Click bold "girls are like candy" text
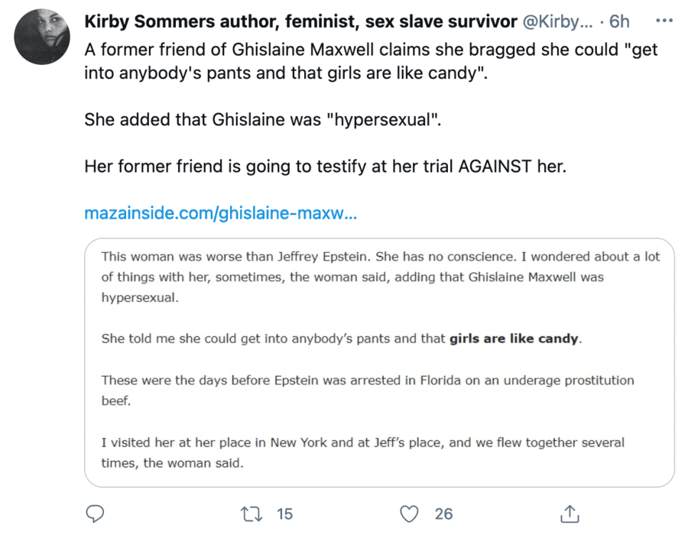688x535 pixels. (x=514, y=339)
